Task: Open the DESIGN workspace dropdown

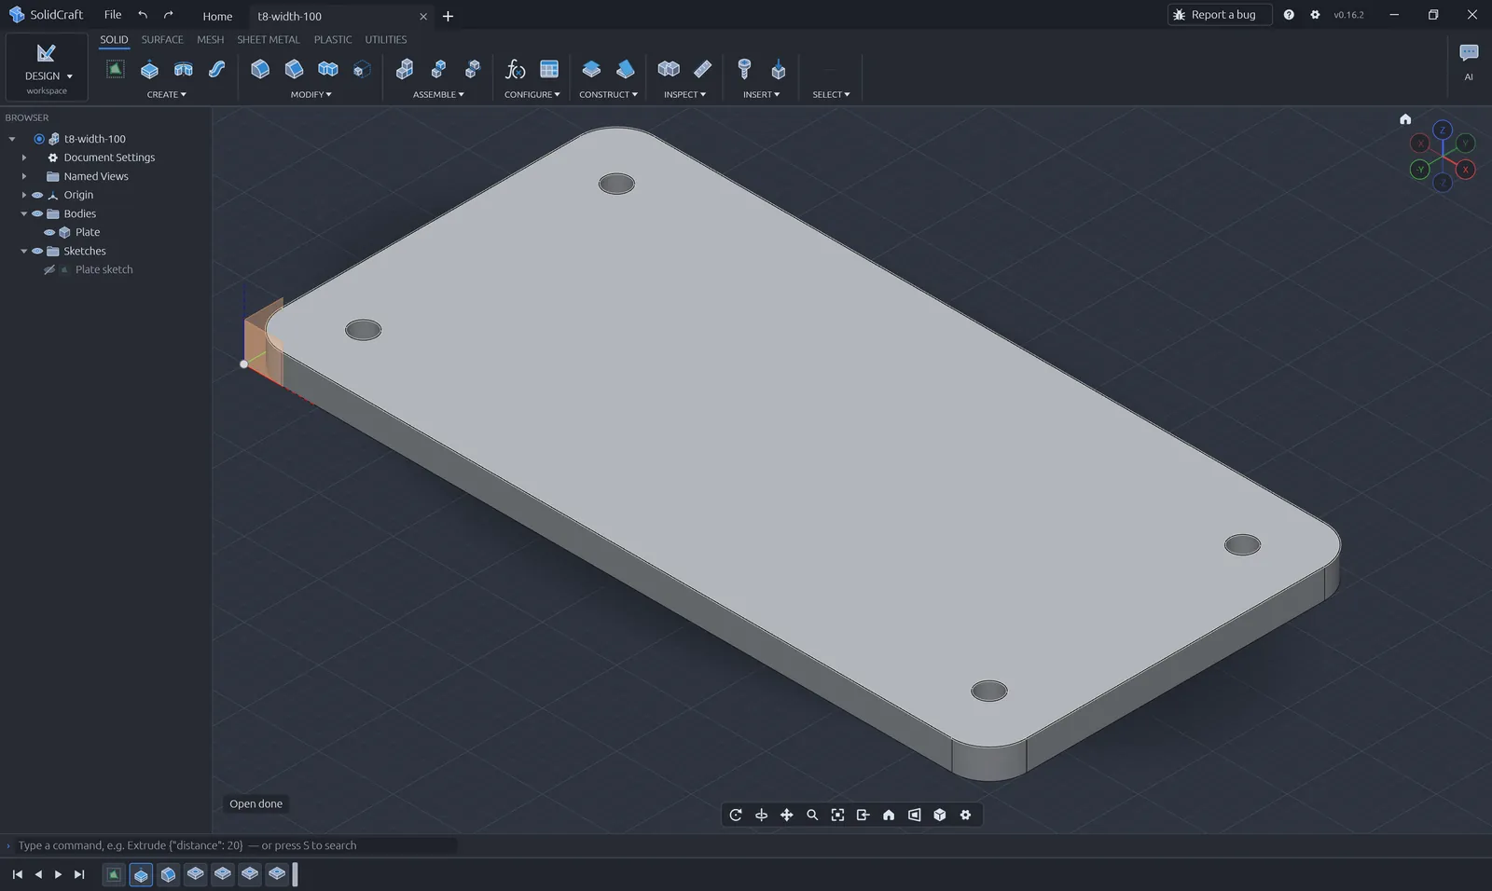Action: coord(47,67)
